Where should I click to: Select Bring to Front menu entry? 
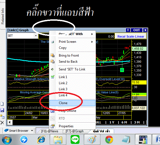[72, 56]
